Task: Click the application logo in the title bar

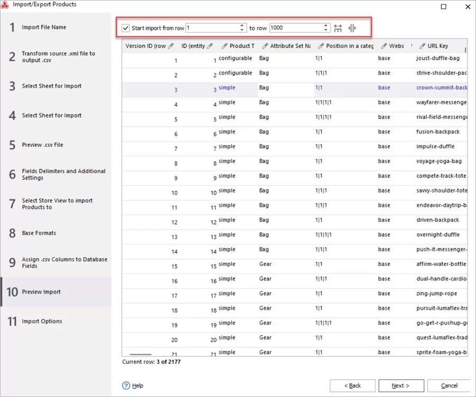Action: pyautogui.click(x=5, y=5)
